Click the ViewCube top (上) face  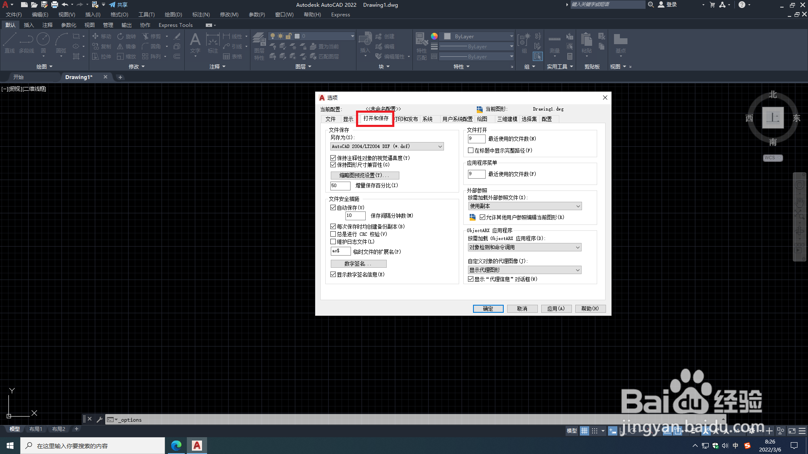[773, 118]
